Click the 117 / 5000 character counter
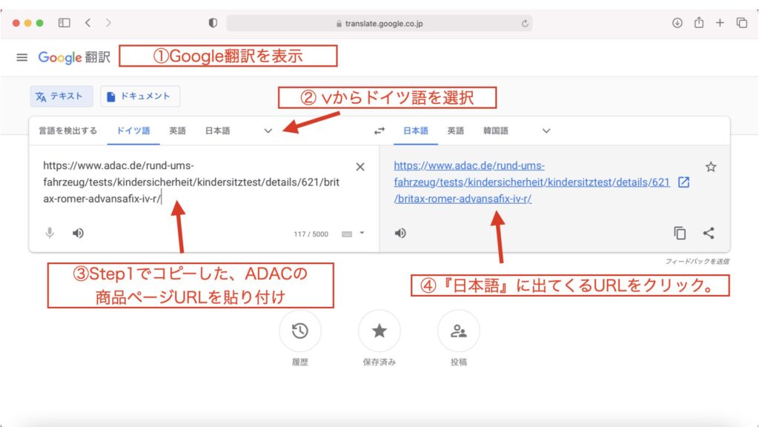 point(311,234)
